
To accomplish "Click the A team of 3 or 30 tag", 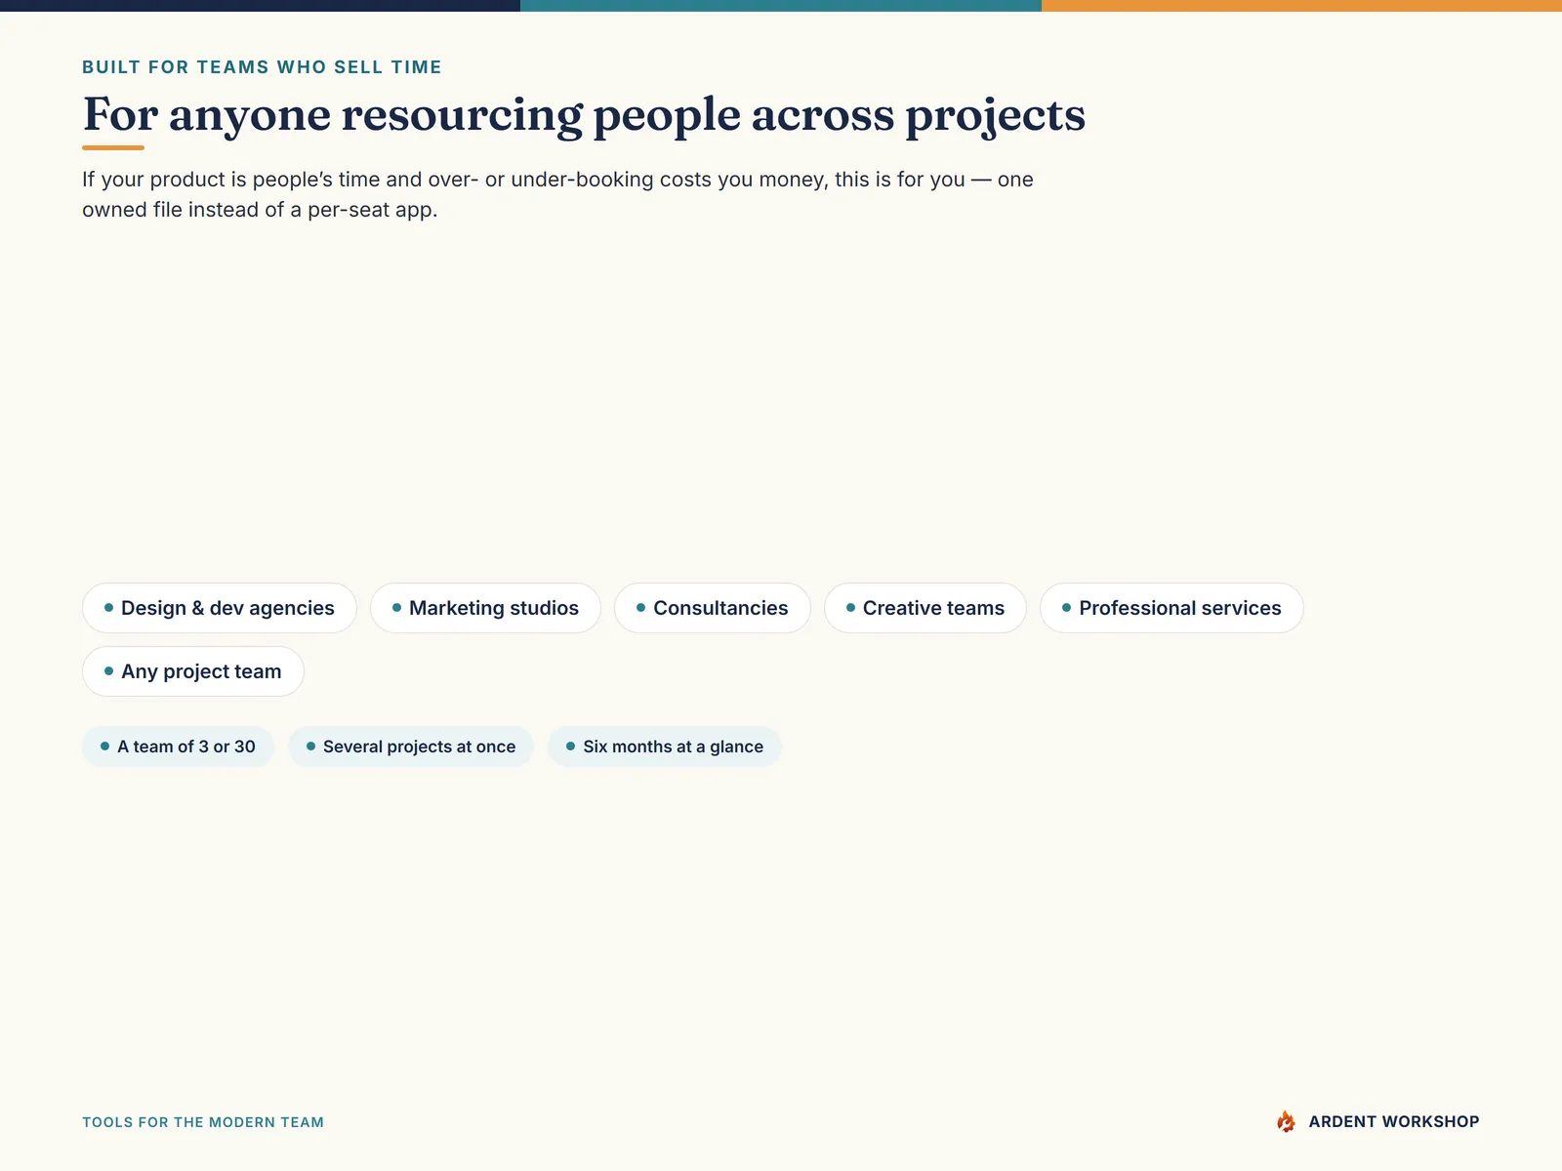I will (179, 747).
